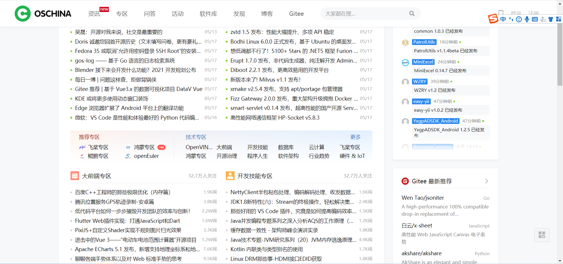Click the 飞桨专区 paddle icon
563x264 pixels.
tap(82, 147)
